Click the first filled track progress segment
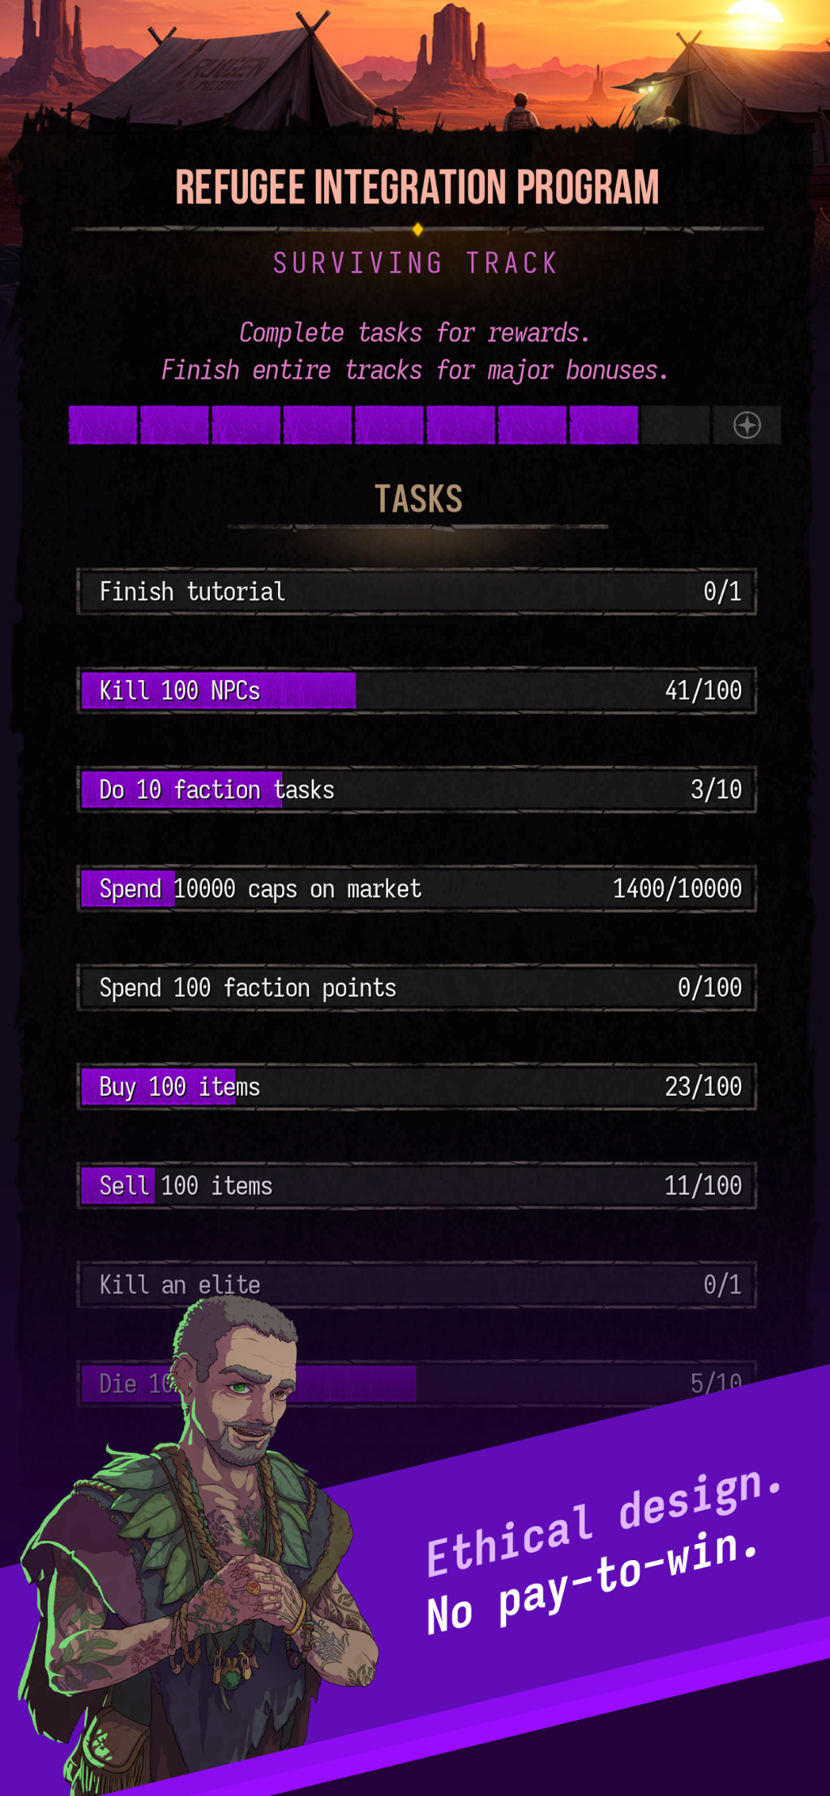Image resolution: width=830 pixels, height=1796 pixels. (x=103, y=425)
